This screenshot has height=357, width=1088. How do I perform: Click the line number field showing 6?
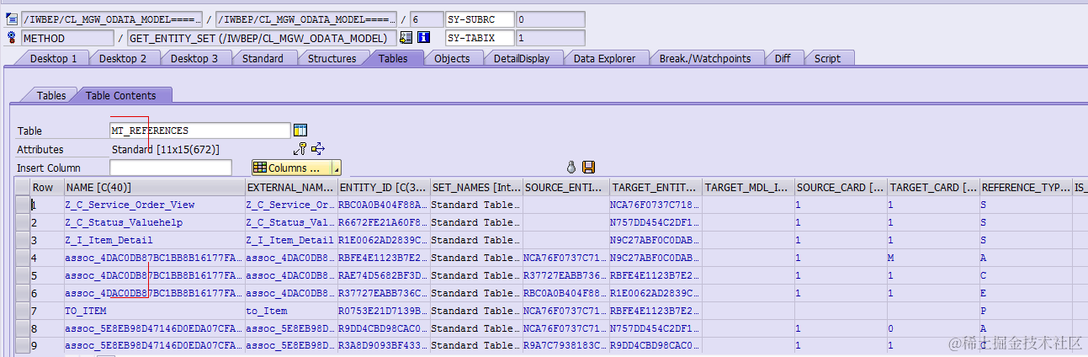(x=426, y=19)
